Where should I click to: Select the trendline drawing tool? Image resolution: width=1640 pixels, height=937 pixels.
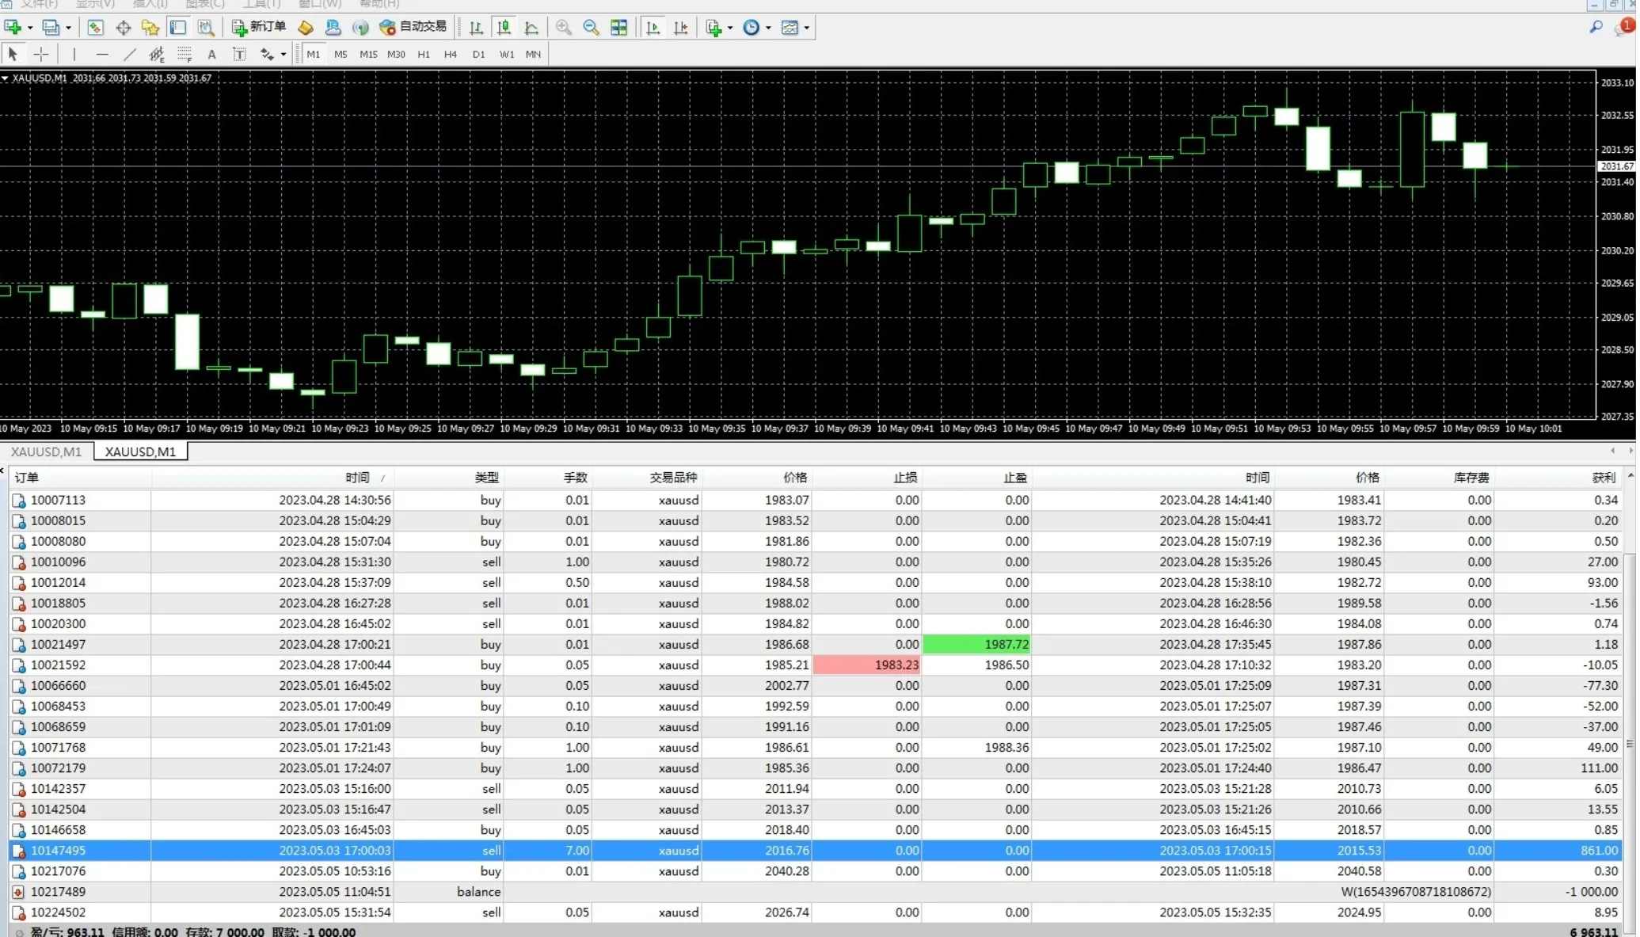130,54
